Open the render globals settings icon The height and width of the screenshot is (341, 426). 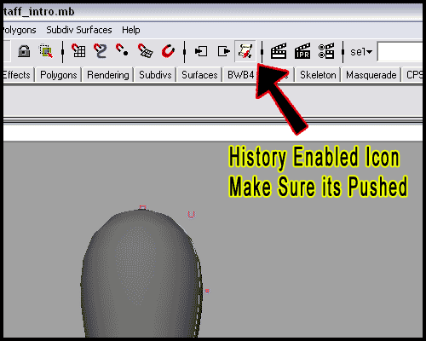(326, 51)
